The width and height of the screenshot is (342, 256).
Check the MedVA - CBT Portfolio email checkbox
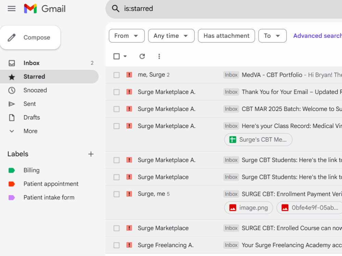117,75
